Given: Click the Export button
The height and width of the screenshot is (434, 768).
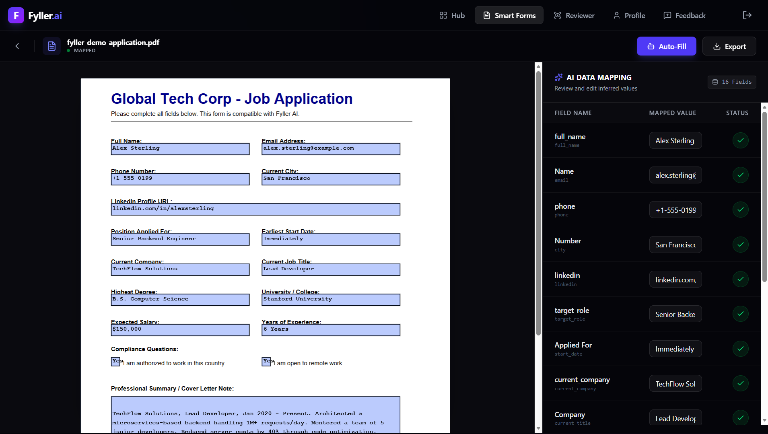Looking at the screenshot, I should click(x=729, y=46).
